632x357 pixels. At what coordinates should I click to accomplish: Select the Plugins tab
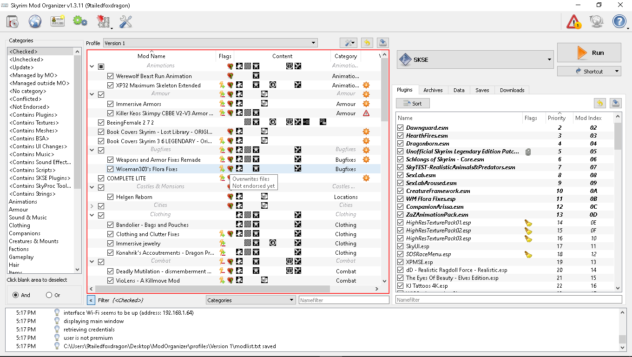[405, 90]
